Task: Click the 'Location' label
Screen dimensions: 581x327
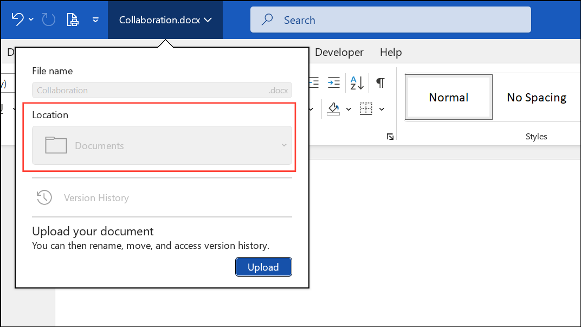Action: pyautogui.click(x=50, y=115)
